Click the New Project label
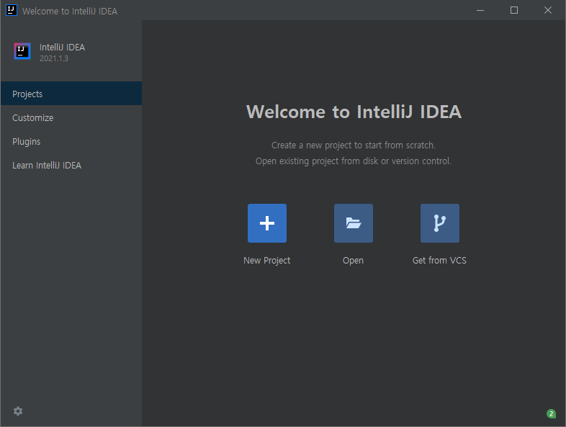Viewport: 566px width, 427px height. (x=266, y=260)
